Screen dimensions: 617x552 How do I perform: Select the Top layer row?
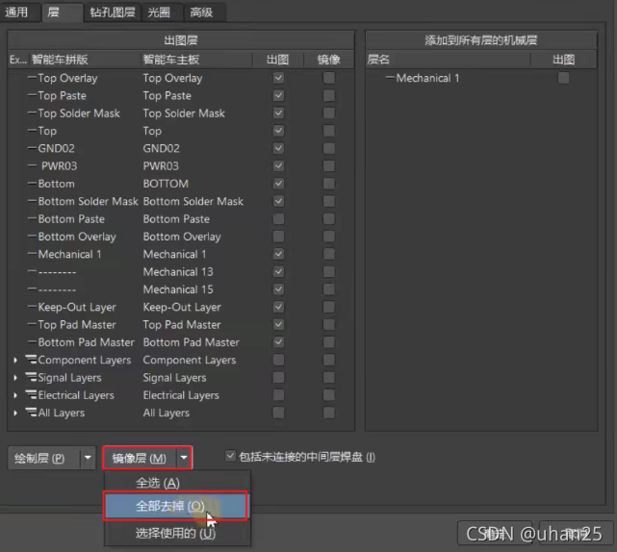181,131
